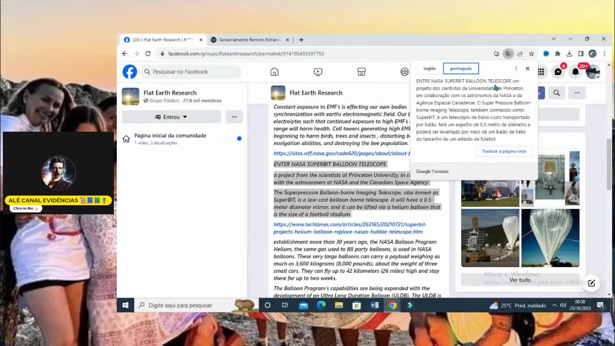Image resolution: width=615 pixels, height=346 pixels.
Task: Open the Flat Earth Research group title in sidebar
Action: [170, 93]
